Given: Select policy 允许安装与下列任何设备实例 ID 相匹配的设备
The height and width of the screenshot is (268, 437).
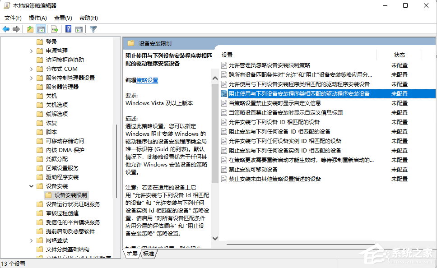Looking at the screenshot, I should click(x=285, y=141).
